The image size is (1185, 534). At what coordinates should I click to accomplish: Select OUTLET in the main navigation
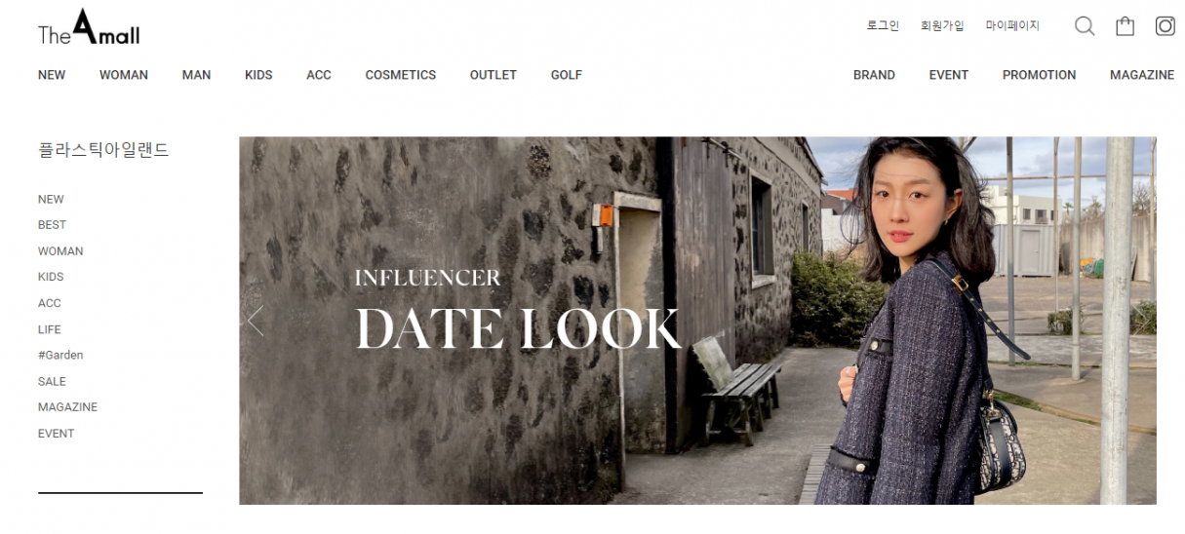tap(494, 75)
